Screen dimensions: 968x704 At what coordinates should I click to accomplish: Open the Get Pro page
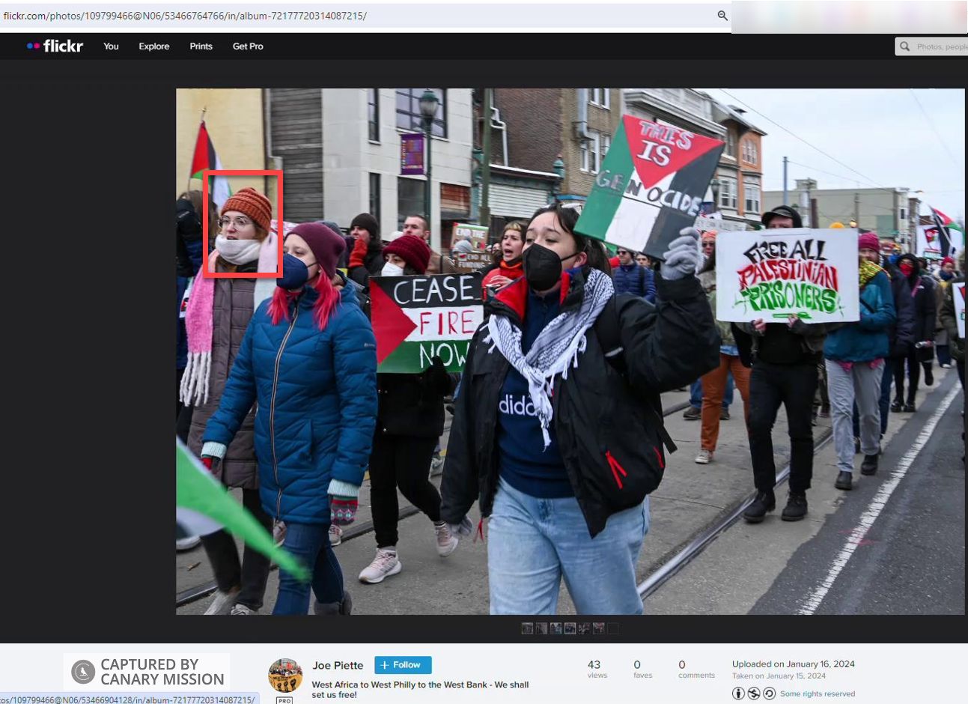tap(247, 46)
